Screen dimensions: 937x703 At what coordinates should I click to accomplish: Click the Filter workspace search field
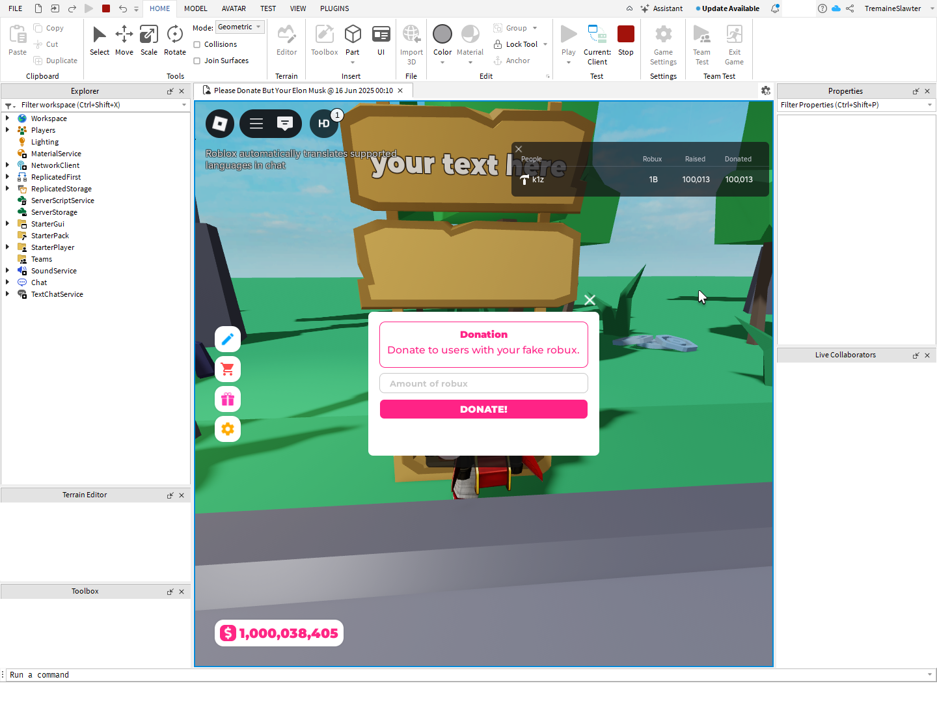tap(95, 105)
